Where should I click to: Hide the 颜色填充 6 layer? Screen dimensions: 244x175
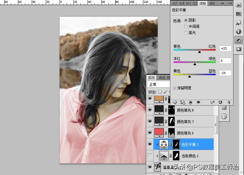pyautogui.click(x=150, y=132)
